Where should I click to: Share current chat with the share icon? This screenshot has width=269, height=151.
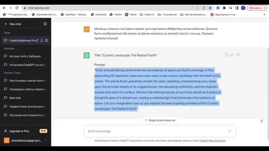tap(42, 40)
